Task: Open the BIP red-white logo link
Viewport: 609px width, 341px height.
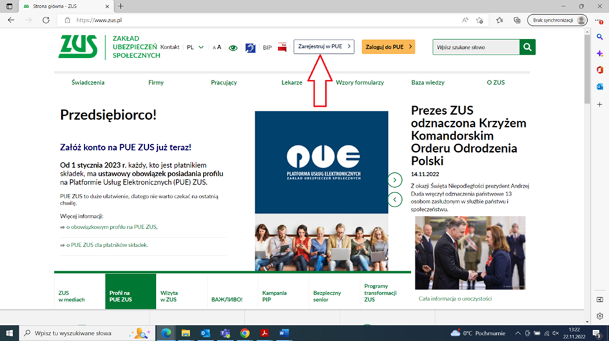Action: (x=282, y=47)
